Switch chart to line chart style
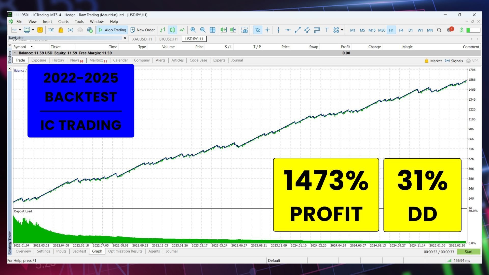 (x=182, y=30)
